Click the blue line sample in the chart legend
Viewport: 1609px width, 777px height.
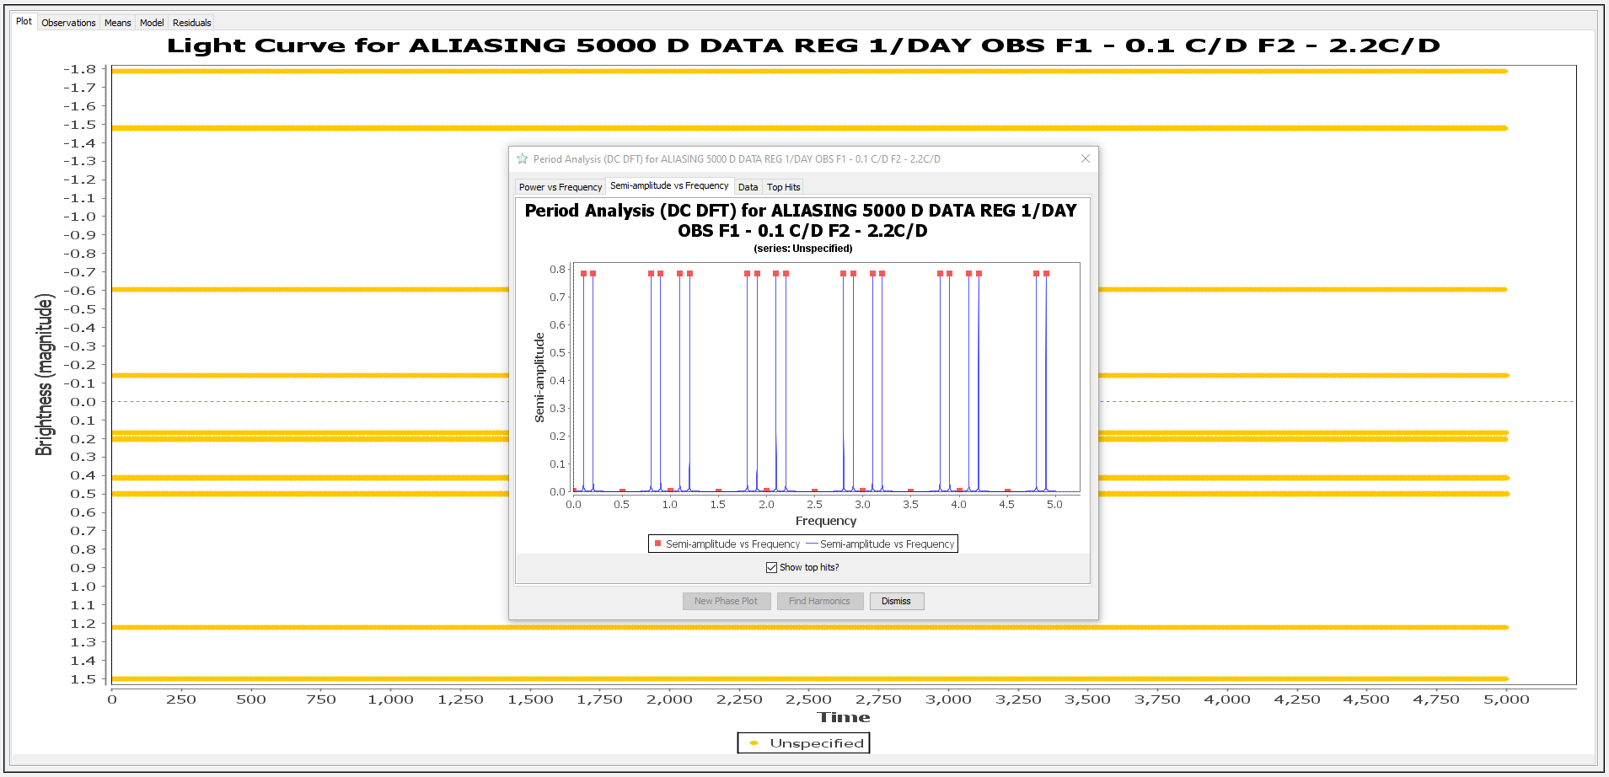tap(812, 544)
